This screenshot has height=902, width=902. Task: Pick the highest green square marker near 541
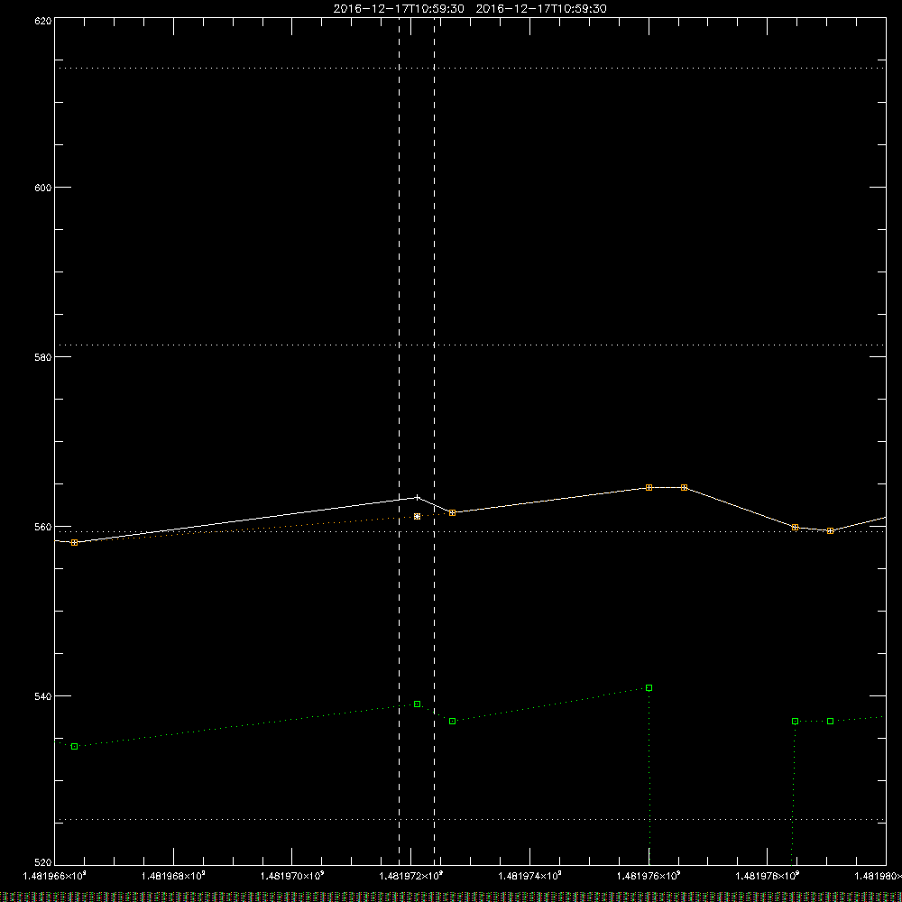click(x=649, y=688)
